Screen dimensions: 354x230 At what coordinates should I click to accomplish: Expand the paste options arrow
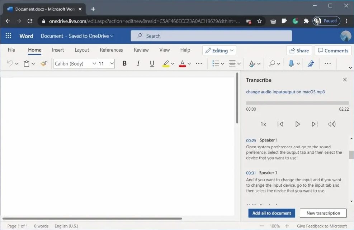click(x=33, y=64)
